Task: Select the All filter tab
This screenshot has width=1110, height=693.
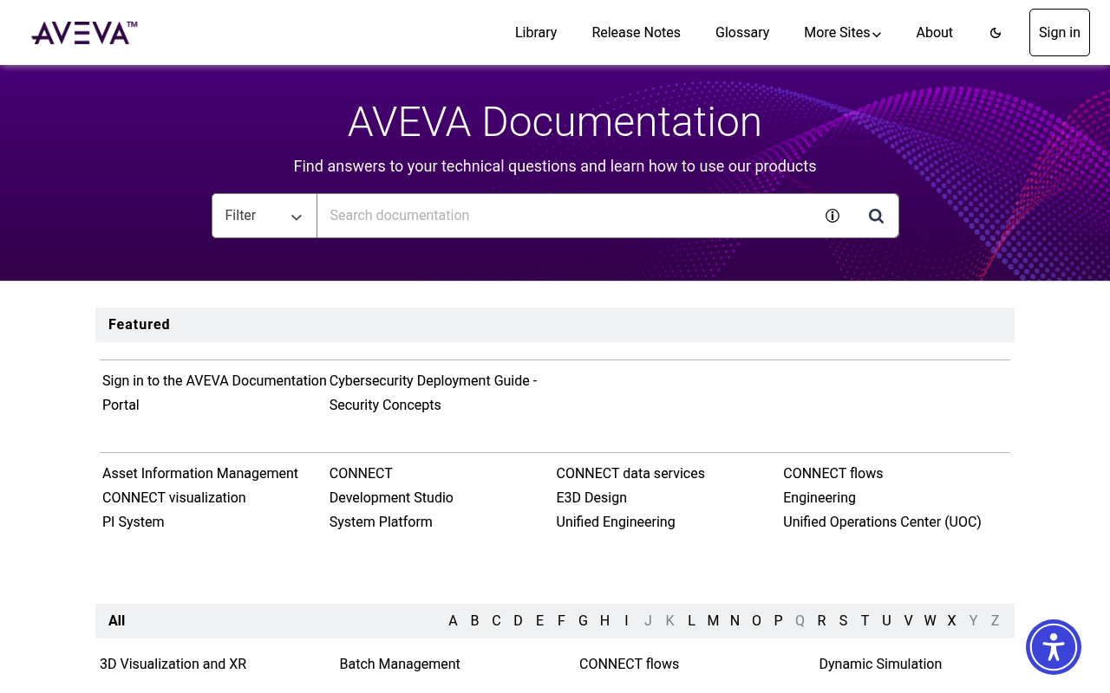Action: point(117,621)
